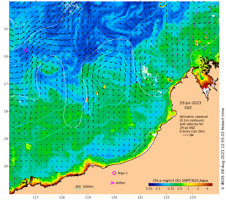Viewport: 226px width, 201px height.
Task: Click the magenta Argo 1 float circle on the map
Action: point(26,50)
